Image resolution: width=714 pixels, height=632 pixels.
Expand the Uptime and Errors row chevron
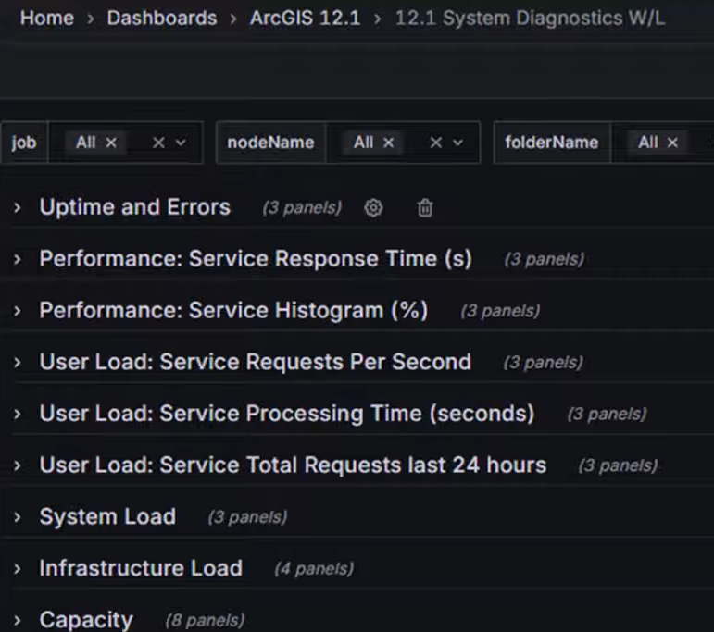(x=18, y=208)
